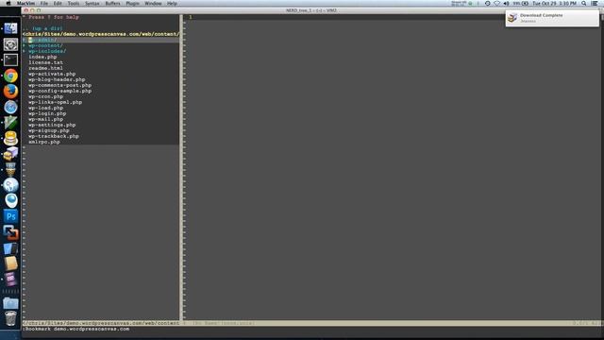Expand the wp-content/ directory arrow

click(24, 45)
